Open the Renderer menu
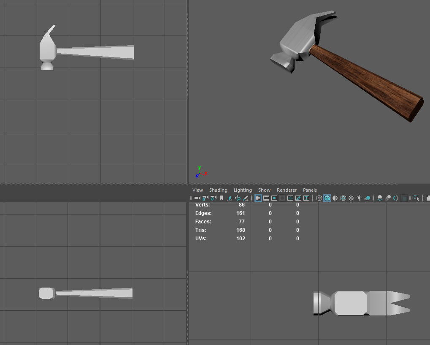The width and height of the screenshot is (430, 345). [x=287, y=190]
